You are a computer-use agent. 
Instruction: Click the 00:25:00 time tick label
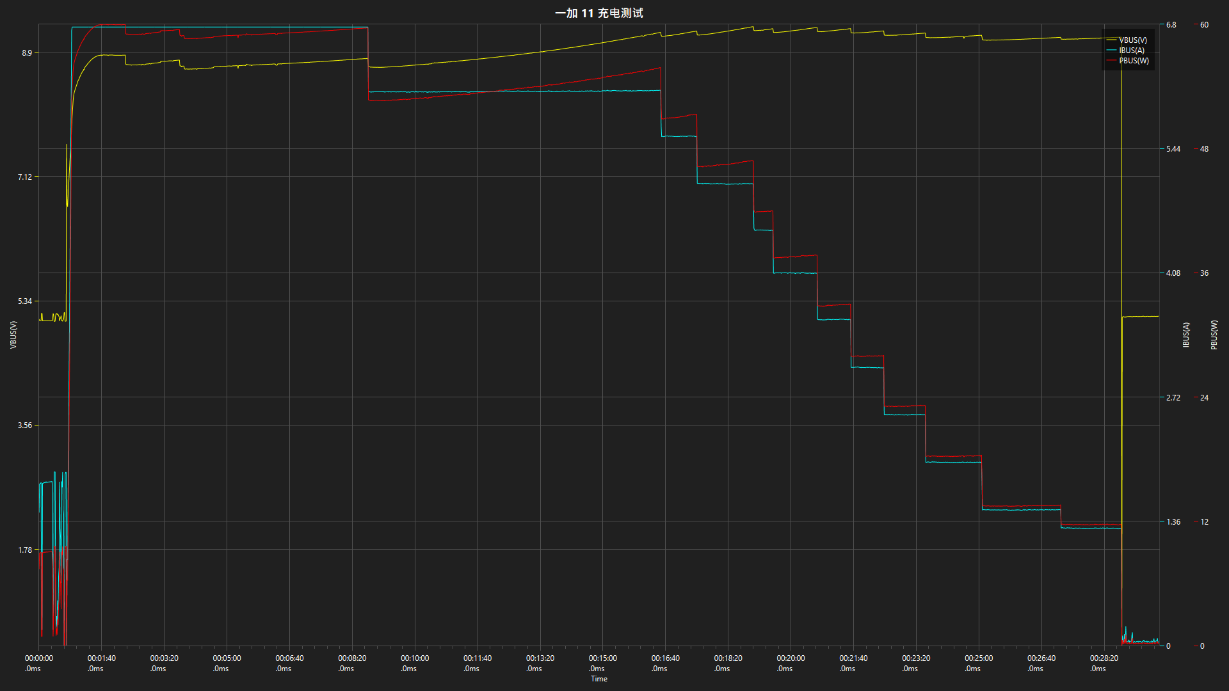point(979,663)
